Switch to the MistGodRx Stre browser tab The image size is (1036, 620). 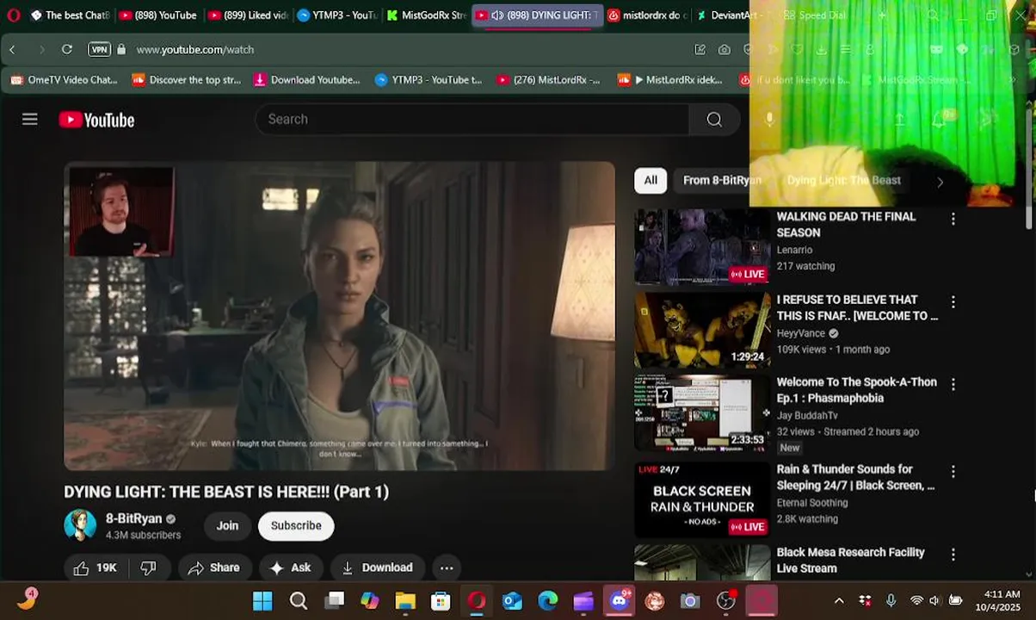pyautogui.click(x=427, y=15)
